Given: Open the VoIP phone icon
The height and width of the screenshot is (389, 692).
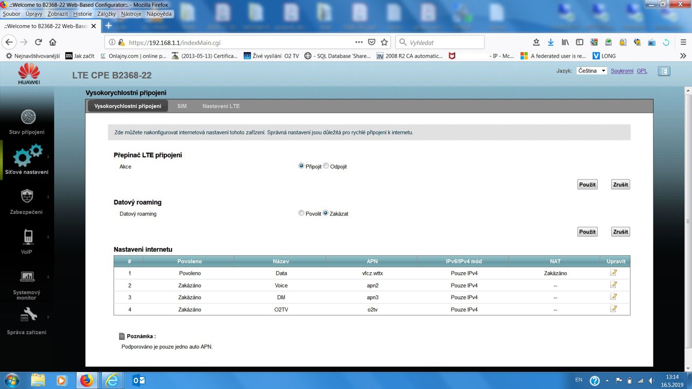Looking at the screenshot, I should [28, 237].
